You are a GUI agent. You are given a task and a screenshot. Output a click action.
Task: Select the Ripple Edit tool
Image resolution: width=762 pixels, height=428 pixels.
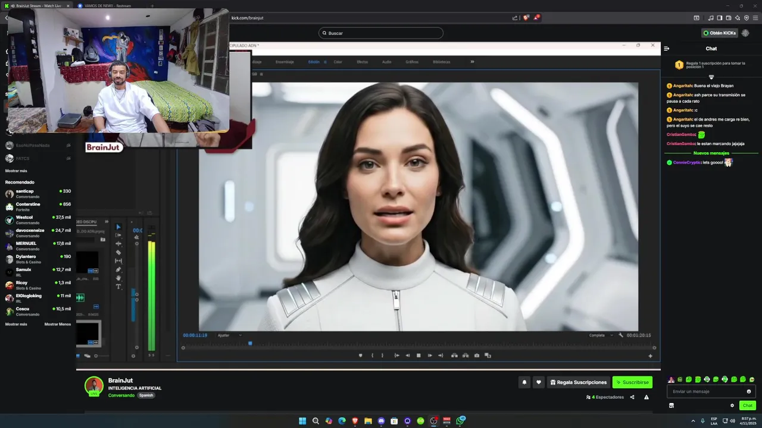(x=118, y=244)
